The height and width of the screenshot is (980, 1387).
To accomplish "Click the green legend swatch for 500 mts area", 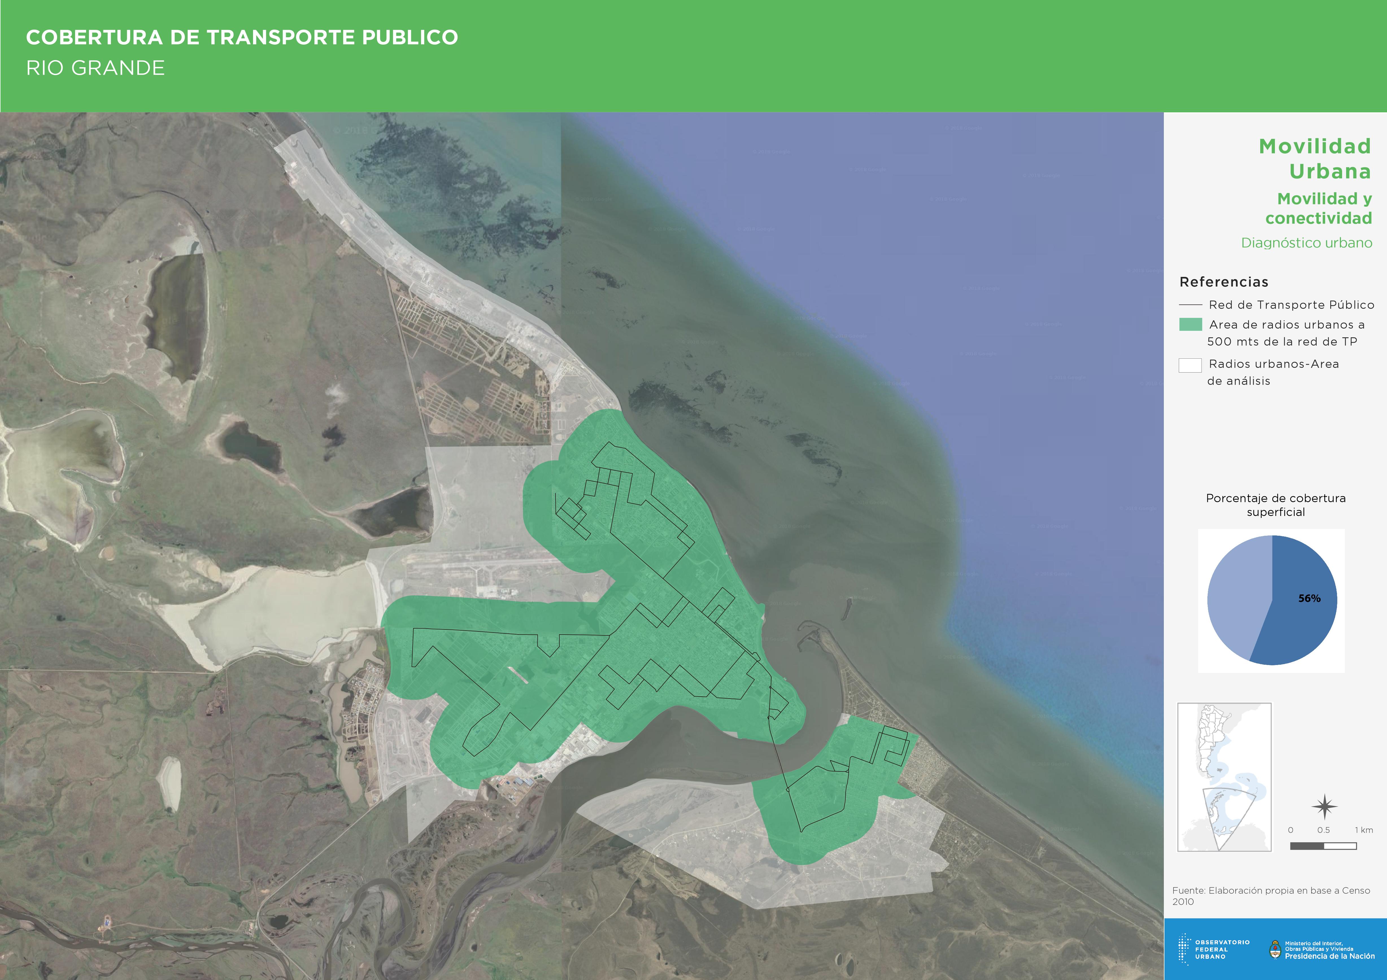I will (1190, 324).
